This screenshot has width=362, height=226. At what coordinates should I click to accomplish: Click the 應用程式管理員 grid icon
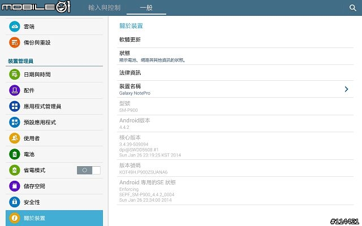15,106
